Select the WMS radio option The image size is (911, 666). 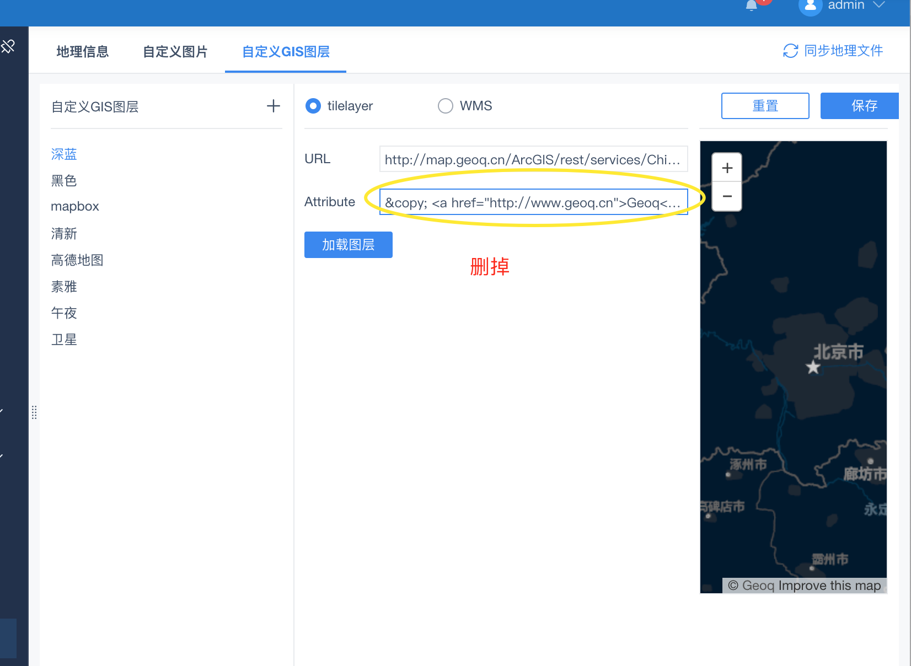[x=445, y=106]
